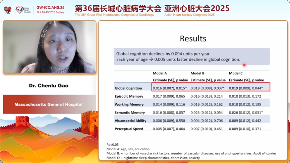The height and width of the screenshot is (163, 290).
Task: Click the Episodic Memory row label
Action: pyautogui.click(x=129, y=97)
